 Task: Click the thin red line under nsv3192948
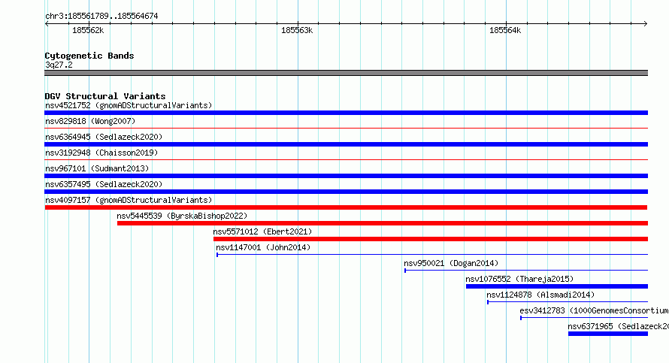coord(346,159)
